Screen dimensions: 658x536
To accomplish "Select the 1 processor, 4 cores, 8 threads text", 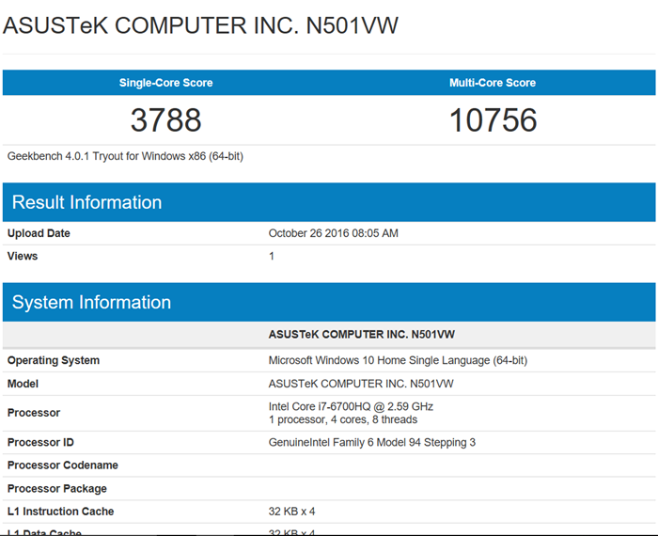I will (x=343, y=419).
